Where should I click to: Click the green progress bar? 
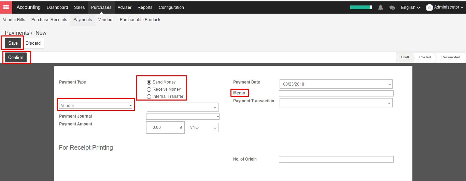coord(361,7)
